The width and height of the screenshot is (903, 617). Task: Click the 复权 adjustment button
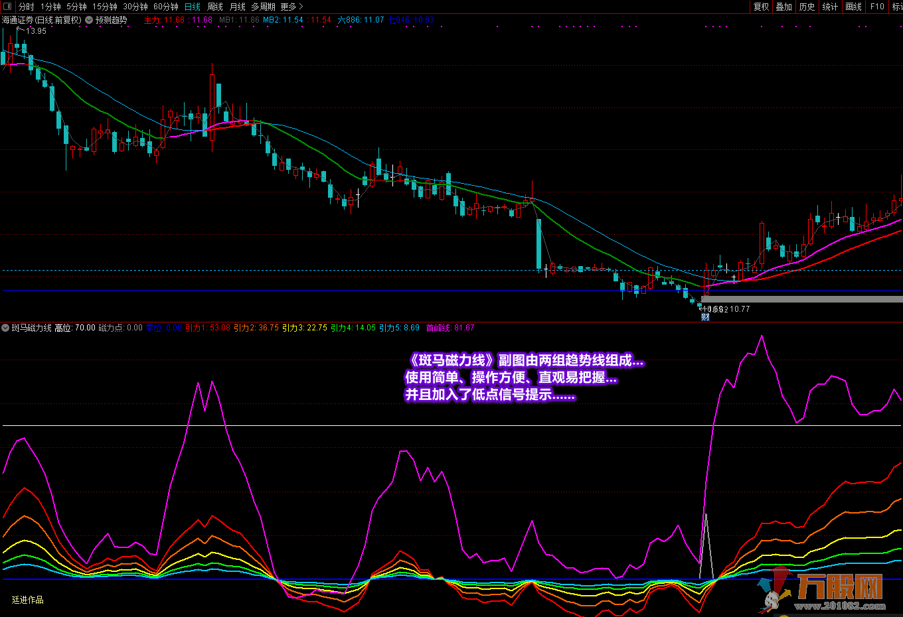click(x=761, y=7)
